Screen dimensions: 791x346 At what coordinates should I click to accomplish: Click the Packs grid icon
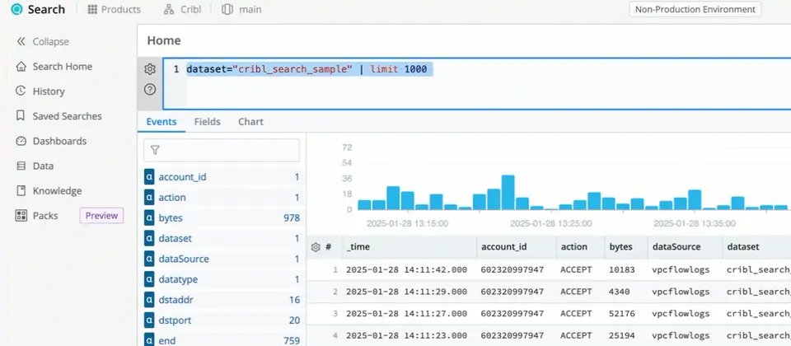point(21,216)
